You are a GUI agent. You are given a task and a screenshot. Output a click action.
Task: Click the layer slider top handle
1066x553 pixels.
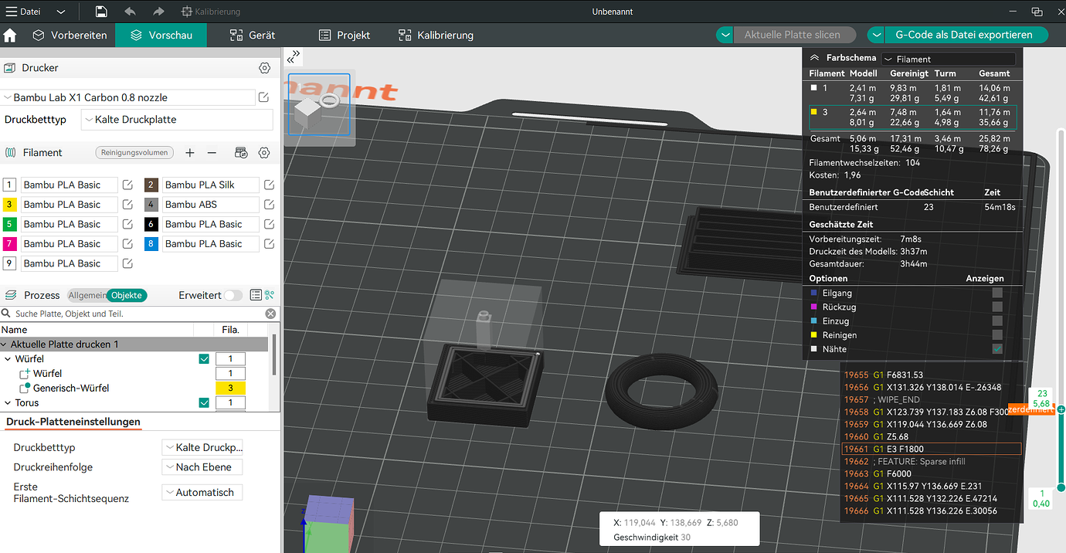1061,409
